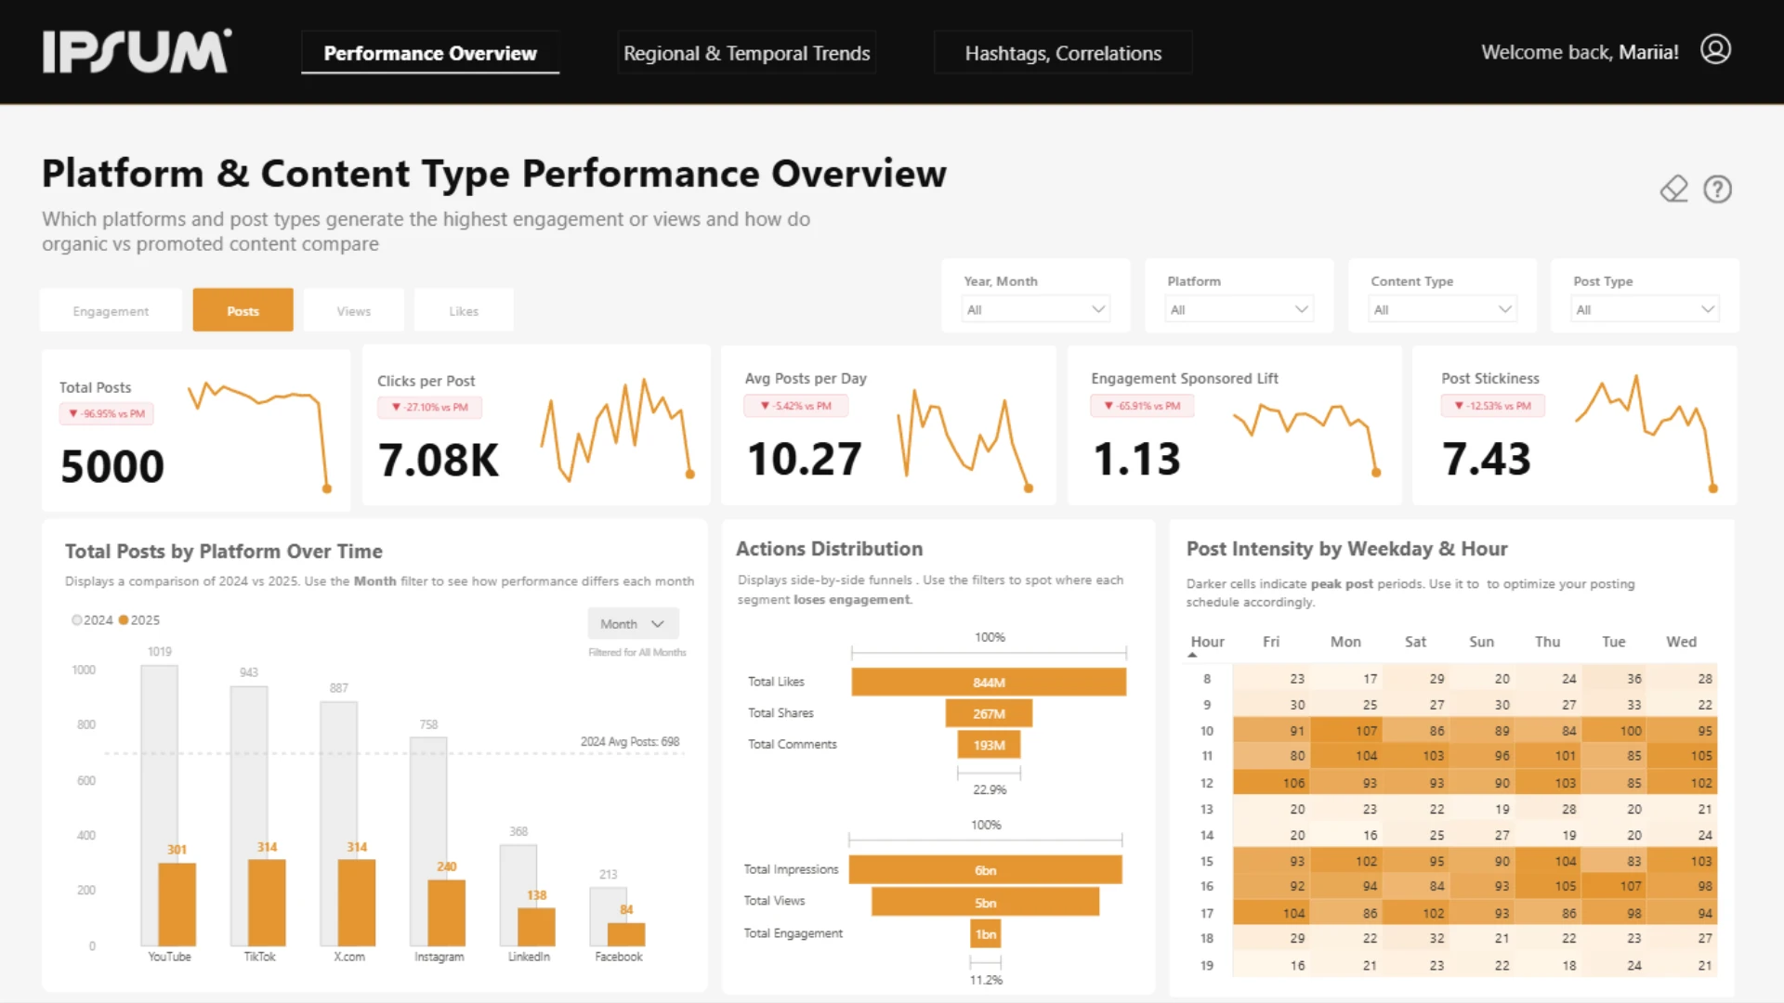Screen dimensions: 1784x1003
Task: Click the eraser clear-filters icon
Action: pos(1673,189)
